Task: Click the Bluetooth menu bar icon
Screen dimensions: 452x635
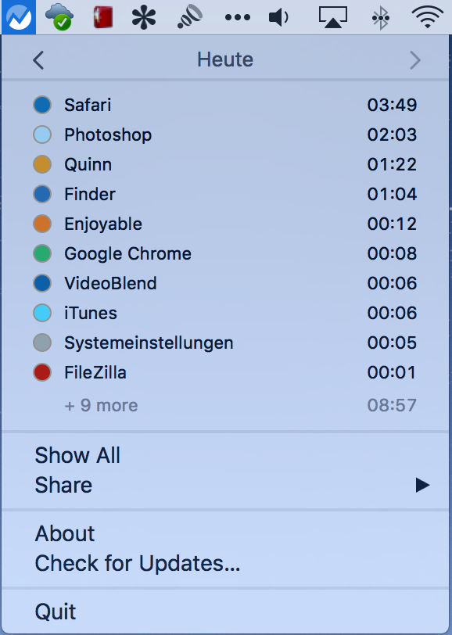Action: pyautogui.click(x=380, y=17)
